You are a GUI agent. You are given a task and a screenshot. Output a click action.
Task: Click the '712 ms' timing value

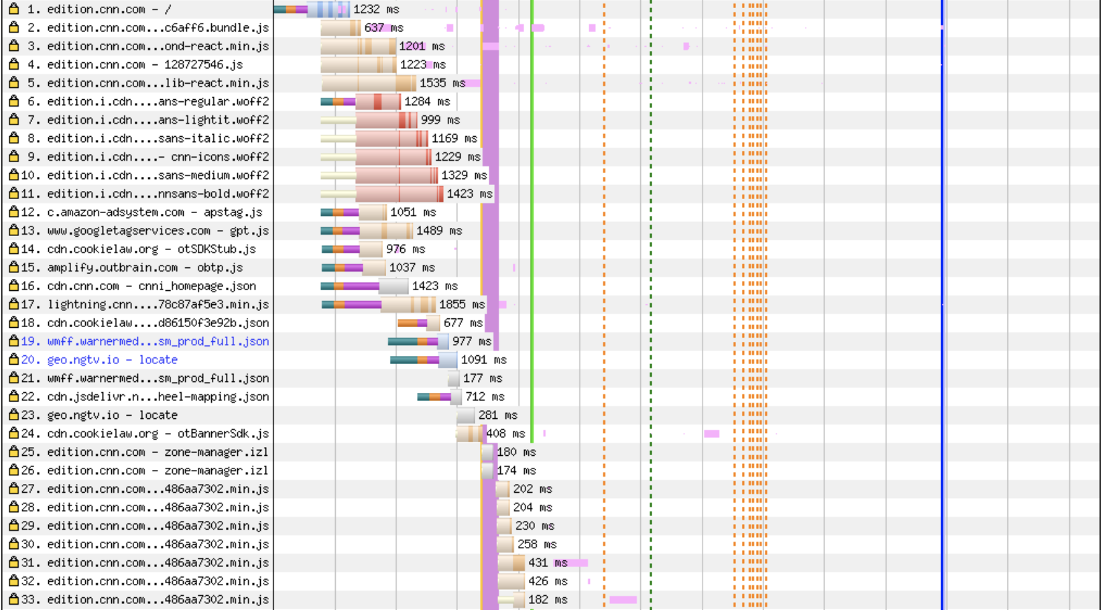click(x=485, y=397)
